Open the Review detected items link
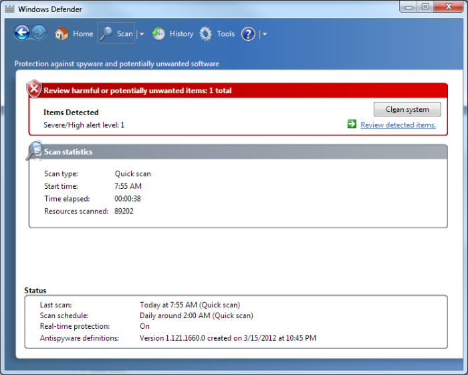This screenshot has height=375, width=468. [x=398, y=125]
